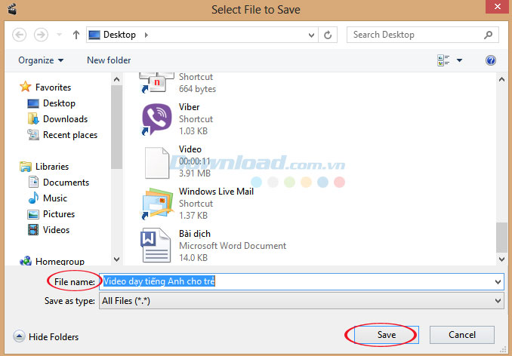Click Hide Folders
Screen dimensions: 512x356
coord(46,336)
